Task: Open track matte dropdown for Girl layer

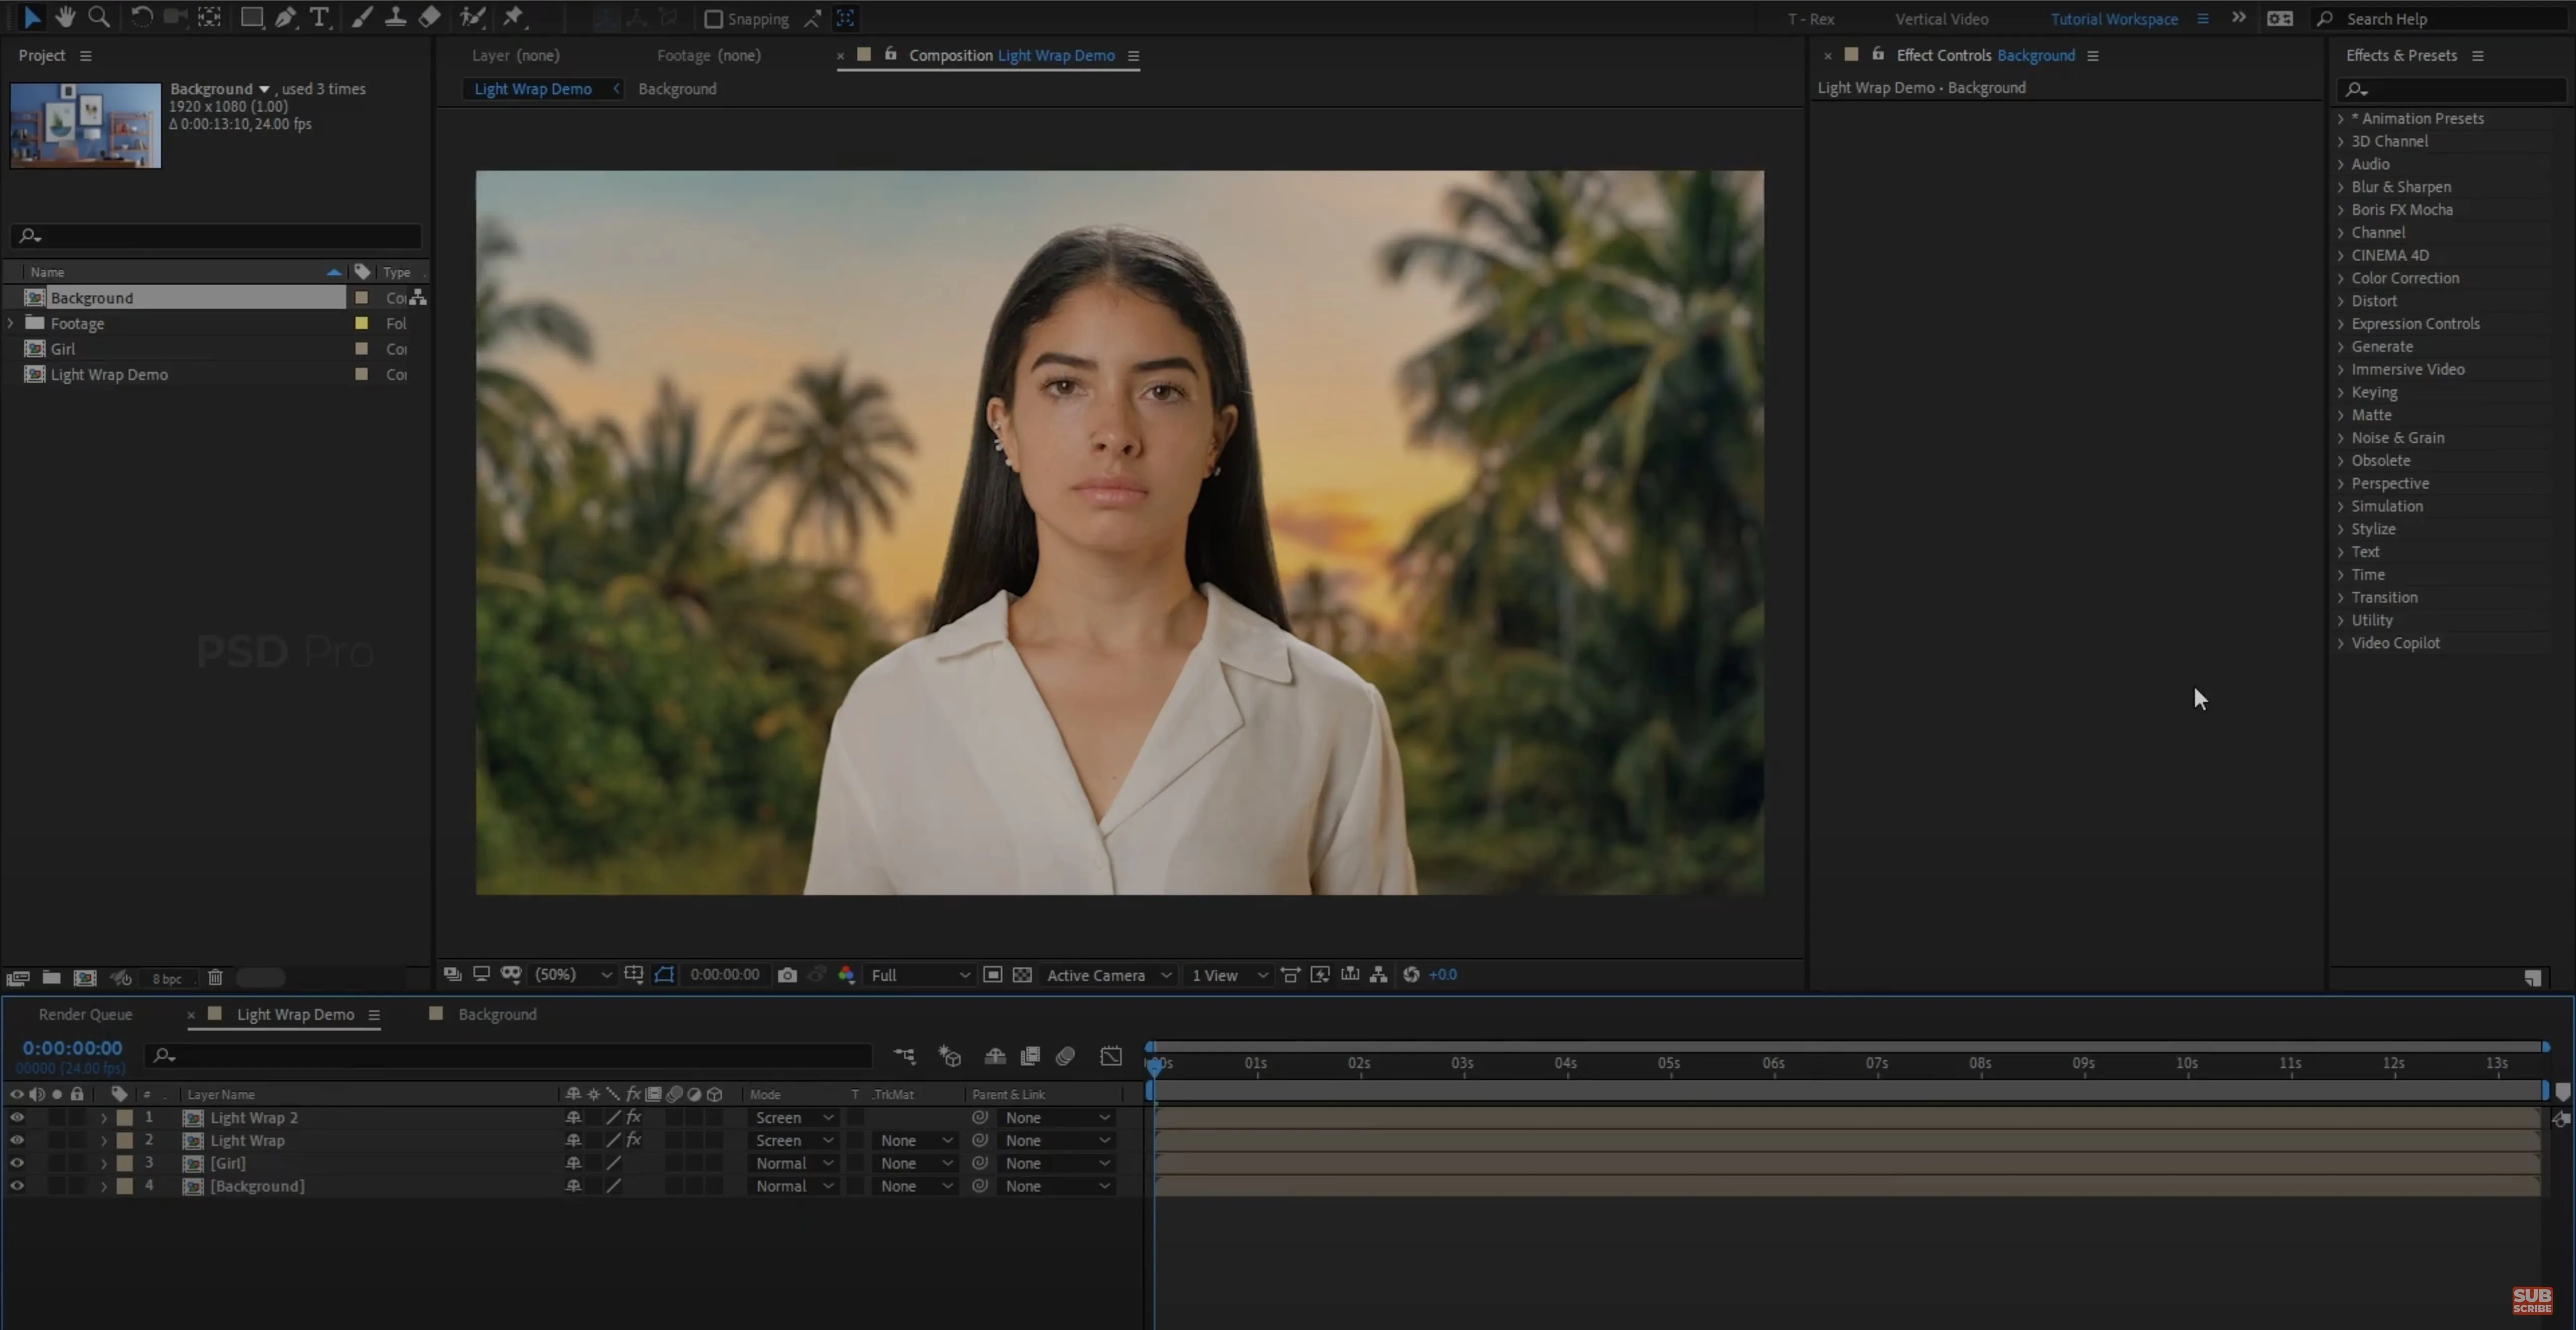Action: (915, 1164)
